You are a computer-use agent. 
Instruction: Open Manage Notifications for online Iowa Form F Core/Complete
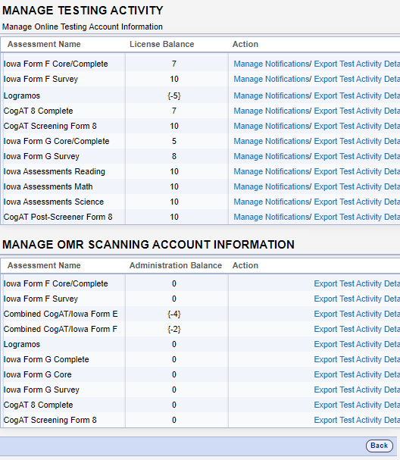[x=272, y=64]
